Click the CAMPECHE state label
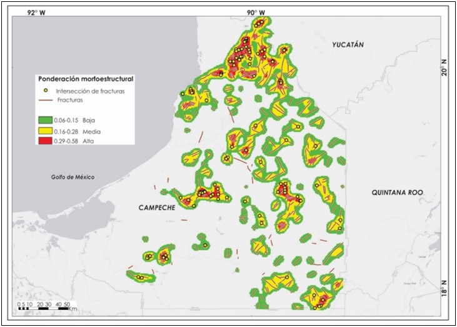Screen dimensions: 457x327 (x=156, y=207)
